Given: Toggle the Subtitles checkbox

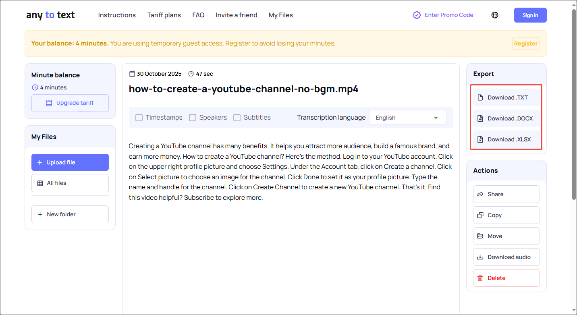Looking at the screenshot, I should (237, 118).
